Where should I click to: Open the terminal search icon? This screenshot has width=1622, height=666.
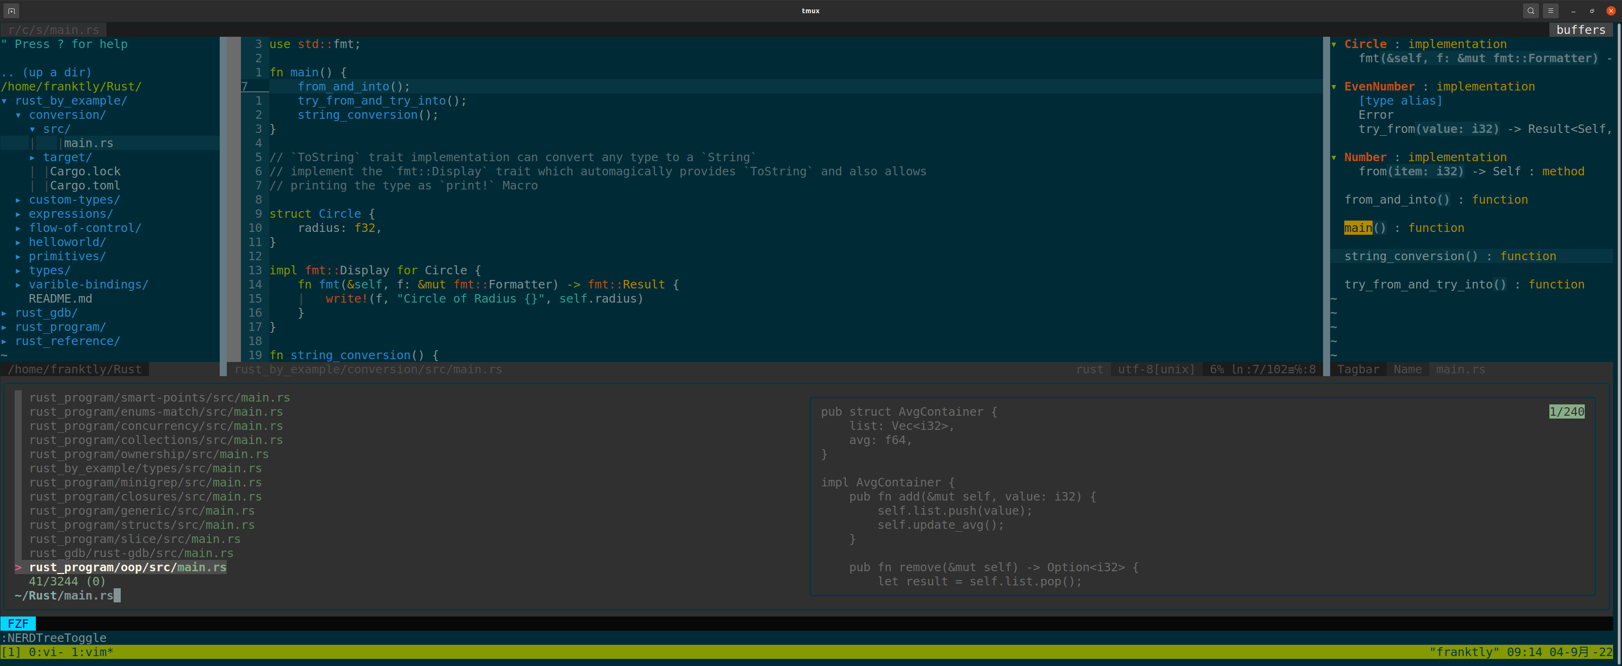pos(1531,11)
